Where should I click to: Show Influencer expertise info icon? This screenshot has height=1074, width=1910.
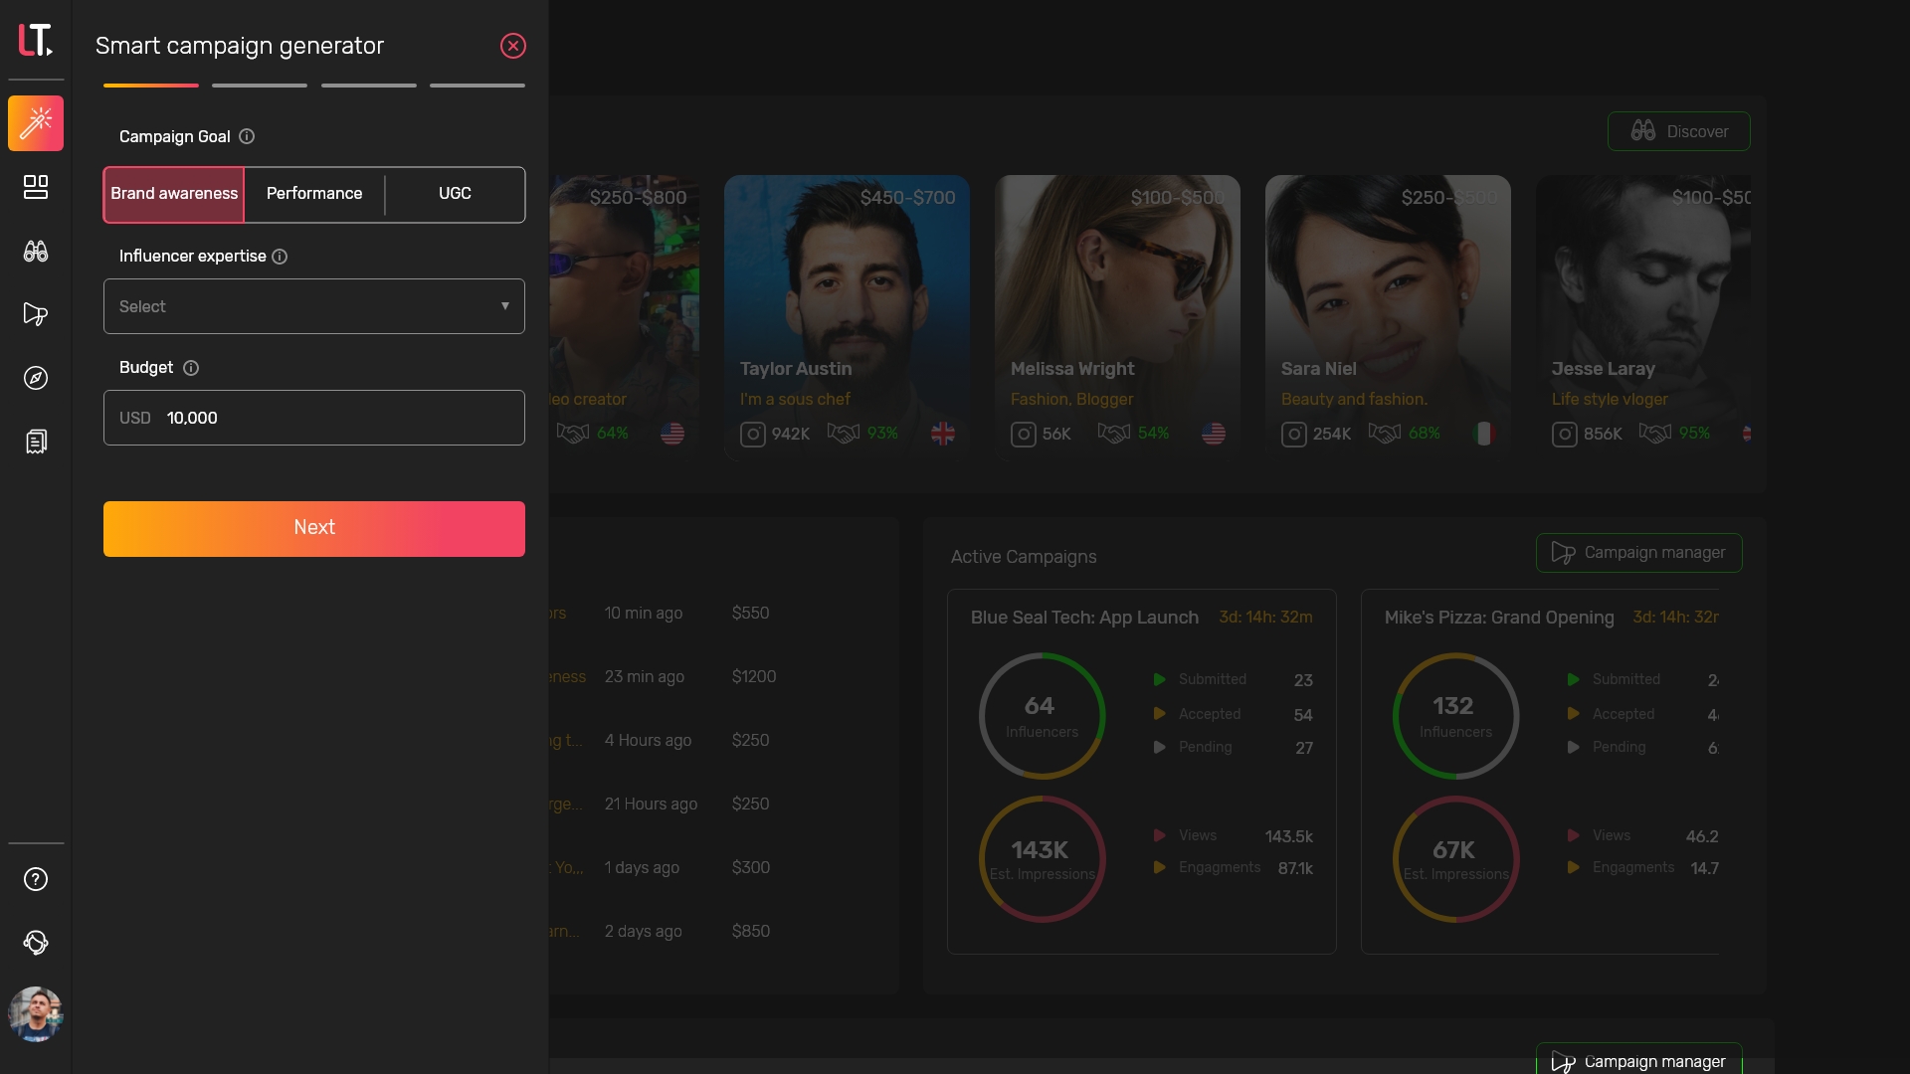coord(280,257)
